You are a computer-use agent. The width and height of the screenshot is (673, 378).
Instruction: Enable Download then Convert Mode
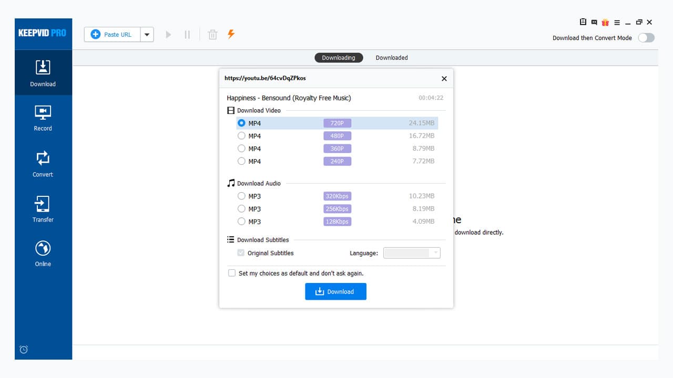tap(646, 37)
